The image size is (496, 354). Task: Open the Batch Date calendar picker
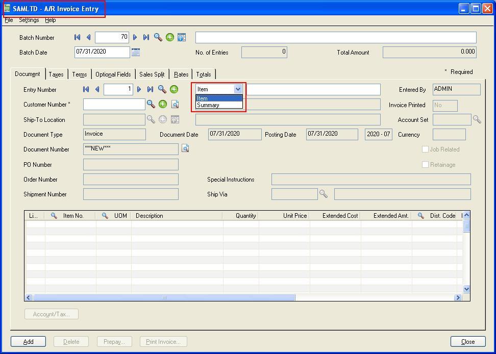click(136, 52)
